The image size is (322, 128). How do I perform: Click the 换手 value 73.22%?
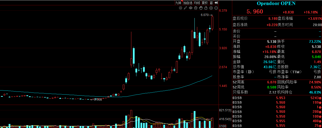click(315, 42)
